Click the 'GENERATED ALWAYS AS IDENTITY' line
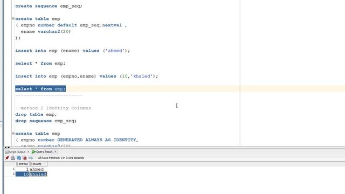345x194 pixels. (77, 140)
